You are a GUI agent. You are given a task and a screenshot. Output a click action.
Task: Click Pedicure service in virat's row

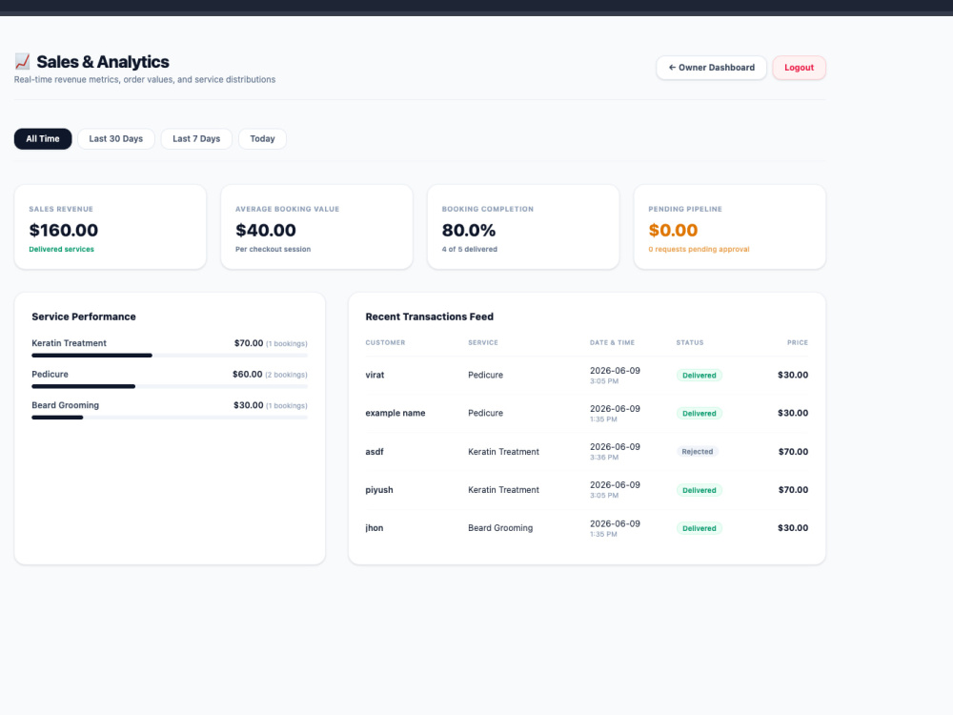pos(486,375)
